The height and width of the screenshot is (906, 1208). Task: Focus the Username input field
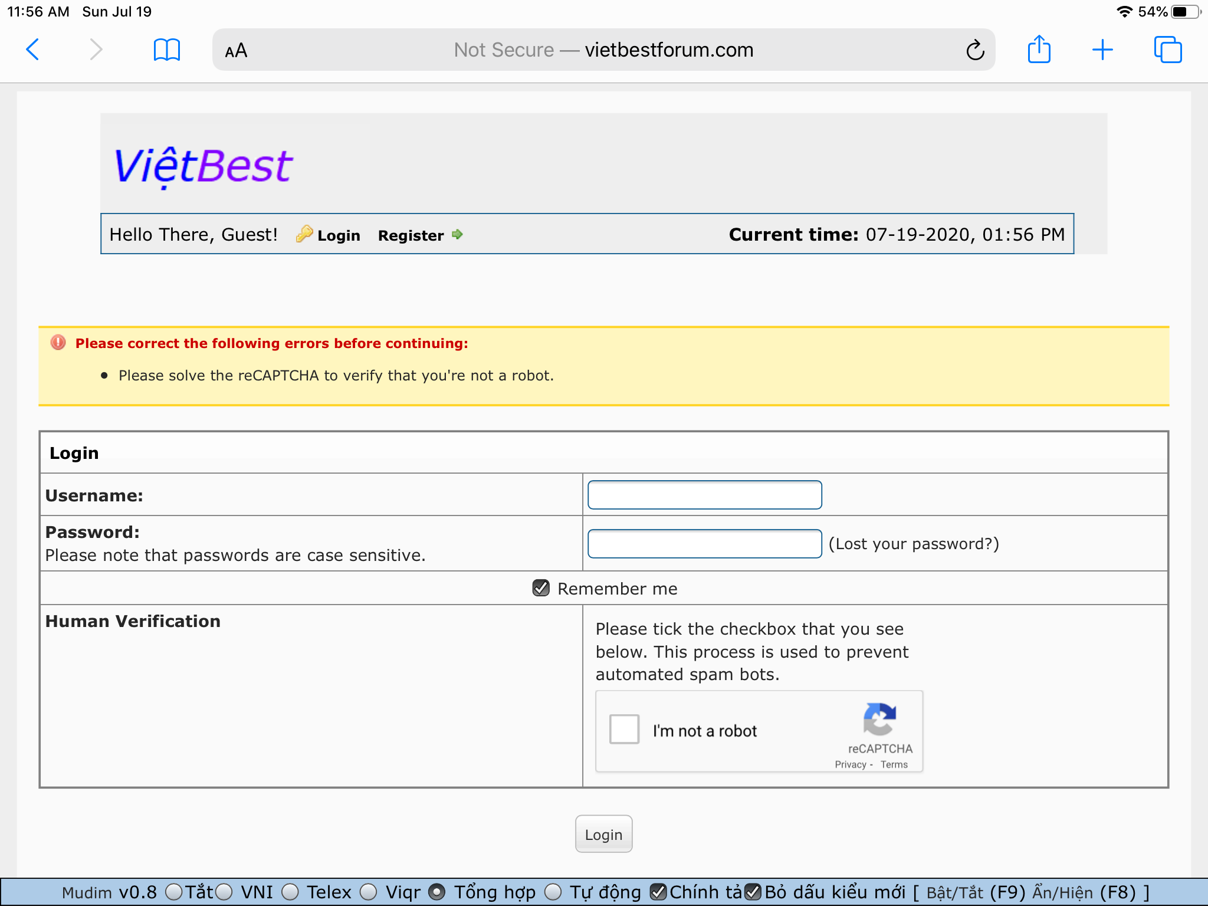(x=704, y=495)
